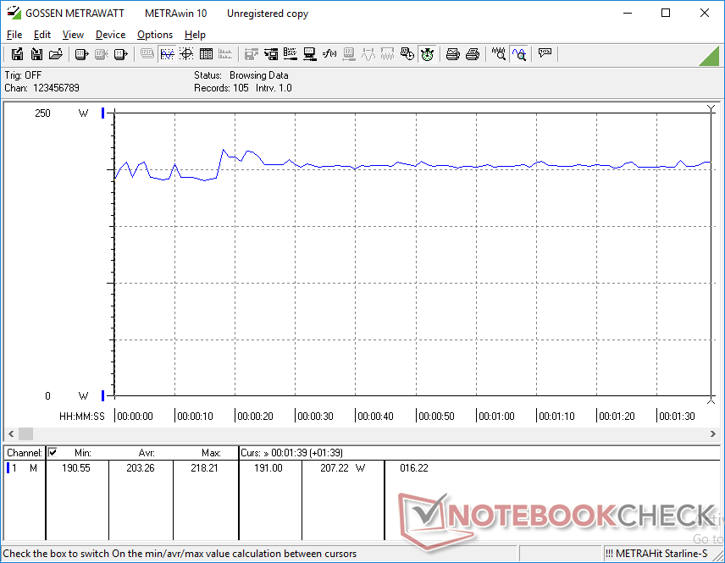
Task: Open the Help menu
Action: point(195,35)
